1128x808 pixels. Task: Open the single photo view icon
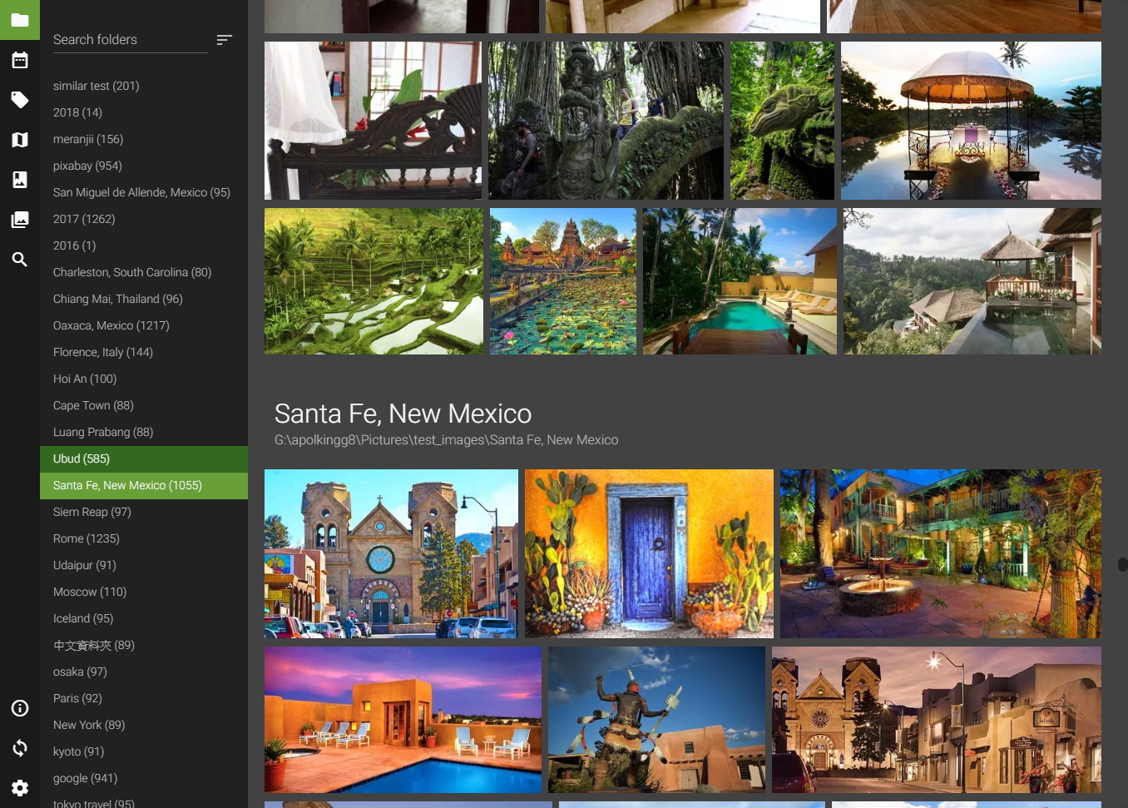coord(20,180)
